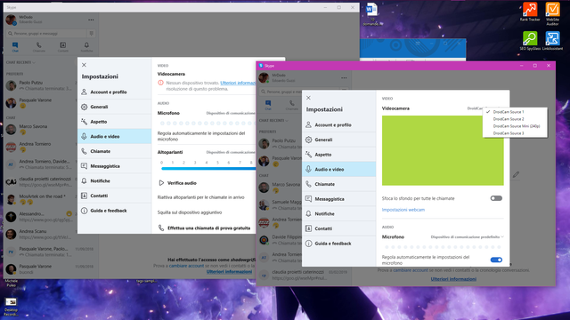Open Aspetto in right settings

[338, 155]
